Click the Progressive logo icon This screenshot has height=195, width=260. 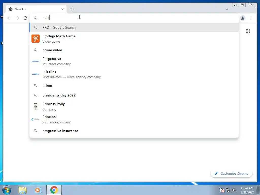pos(36,61)
